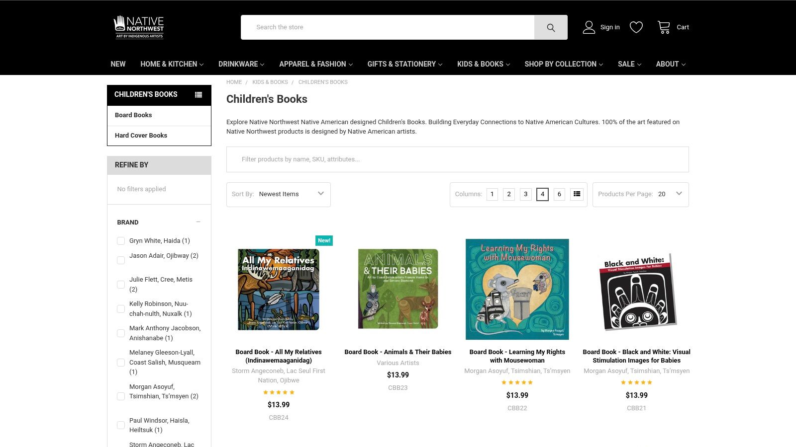Check Gryn White, Haida brand filter
The height and width of the screenshot is (447, 796).
click(x=121, y=241)
